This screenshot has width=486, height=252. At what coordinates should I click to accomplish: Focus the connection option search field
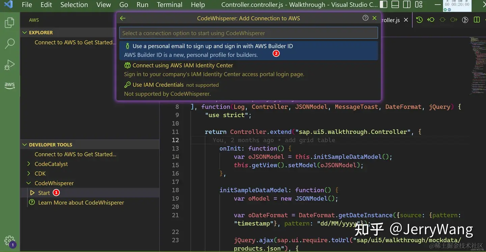pyautogui.click(x=249, y=33)
